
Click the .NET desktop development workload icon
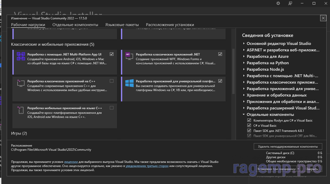coord(129,56)
